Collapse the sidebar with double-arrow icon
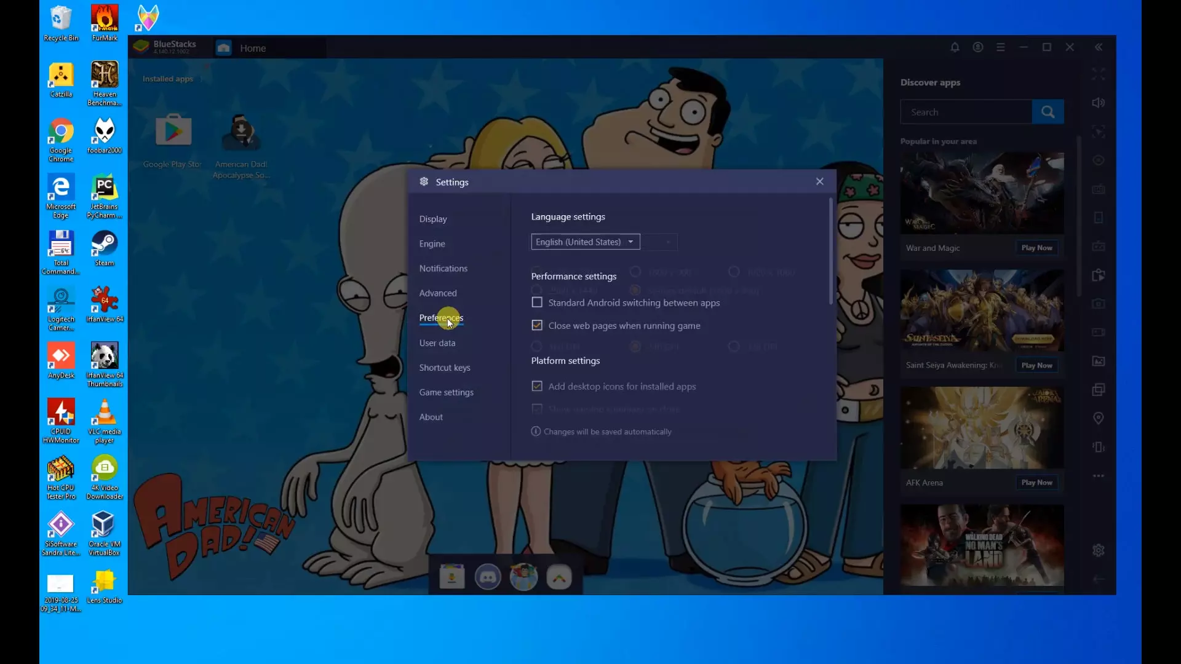The height and width of the screenshot is (664, 1181). pos(1099,47)
